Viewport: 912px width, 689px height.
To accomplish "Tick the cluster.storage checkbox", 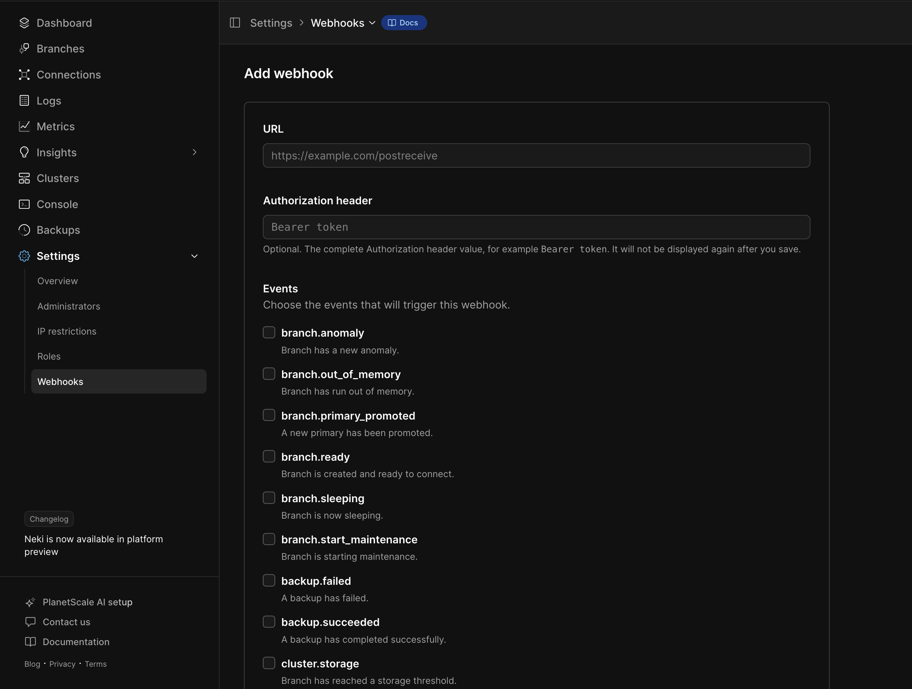I will point(269,663).
